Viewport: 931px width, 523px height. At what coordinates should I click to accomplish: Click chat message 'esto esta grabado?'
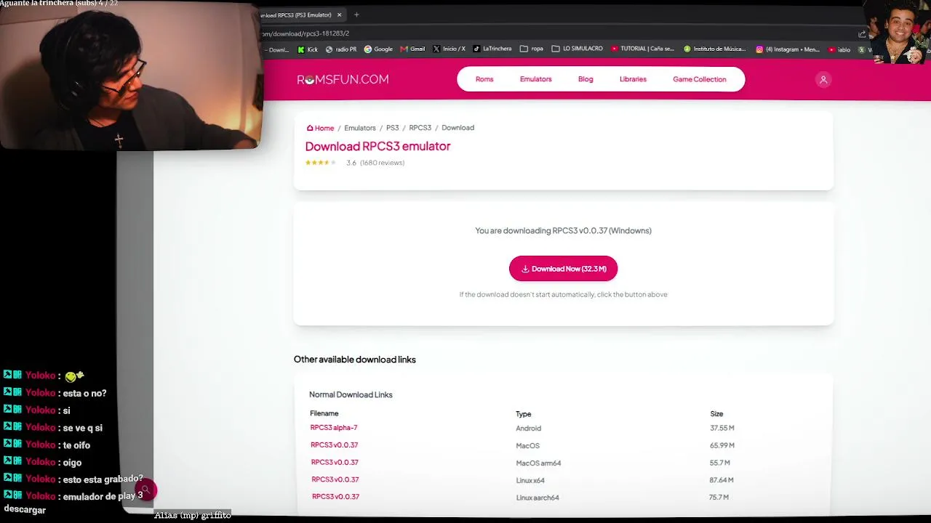[x=103, y=479]
